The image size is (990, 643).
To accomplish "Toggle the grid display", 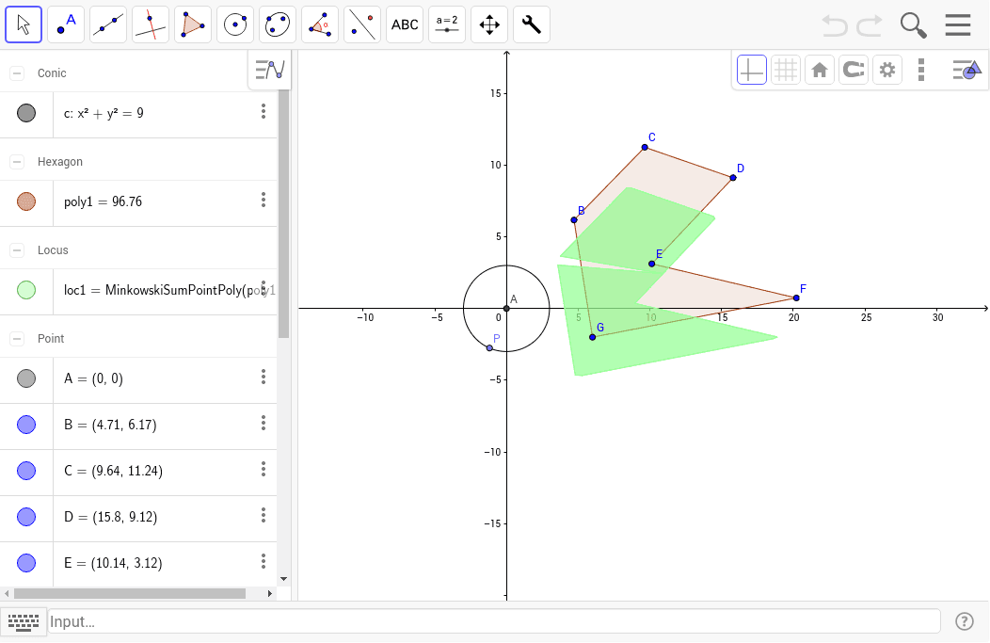I will [x=785, y=69].
